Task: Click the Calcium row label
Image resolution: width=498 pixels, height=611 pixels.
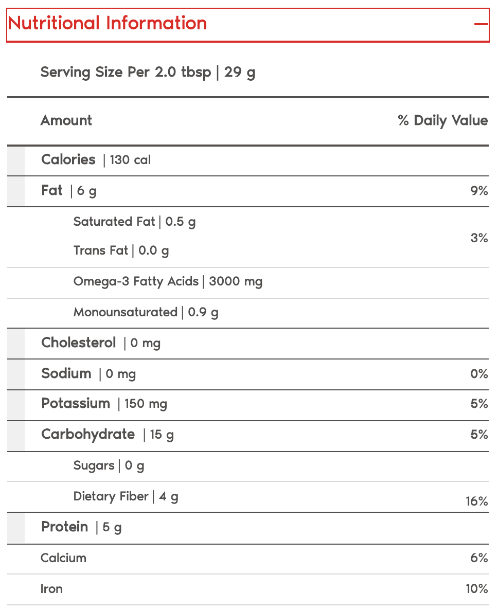Action: pyautogui.click(x=63, y=558)
